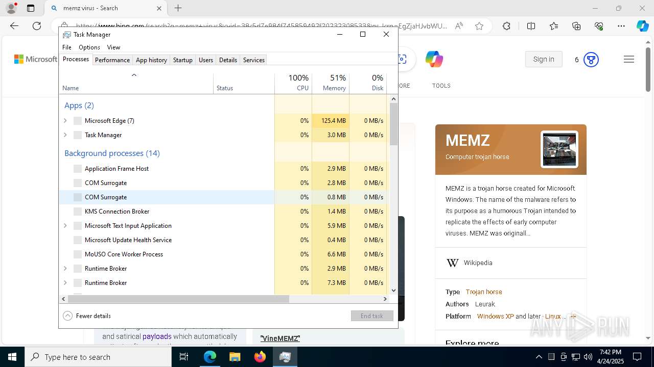Close the memz virus search tab

(159, 8)
